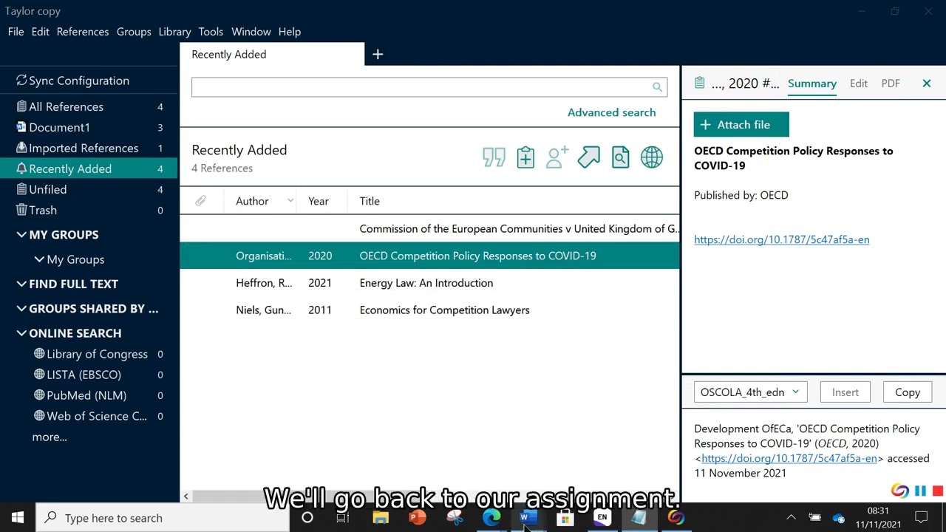Screen dimensions: 946x532
Task: Click the horizontal scrollbar left arrow
Action: click(186, 497)
